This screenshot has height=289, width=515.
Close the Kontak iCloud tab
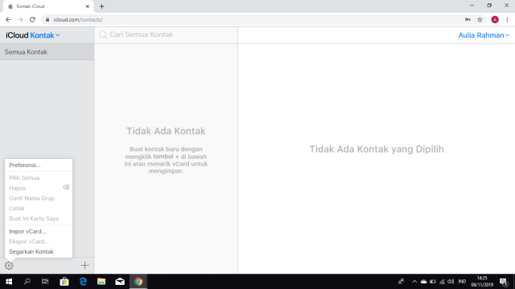pos(88,6)
